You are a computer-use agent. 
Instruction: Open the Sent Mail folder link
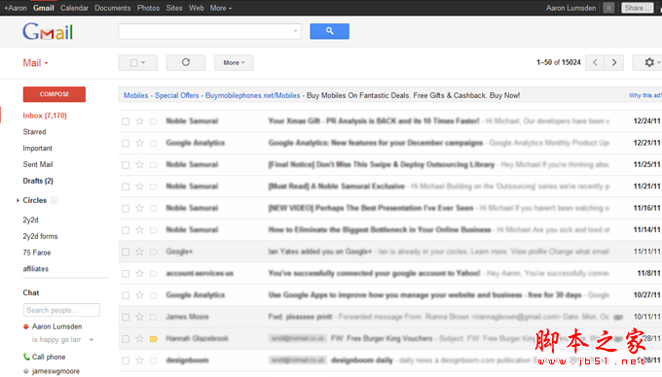coord(38,164)
